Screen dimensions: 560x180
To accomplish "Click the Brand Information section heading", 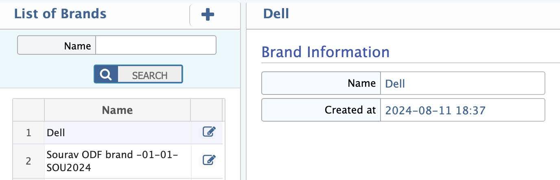I will [325, 52].
